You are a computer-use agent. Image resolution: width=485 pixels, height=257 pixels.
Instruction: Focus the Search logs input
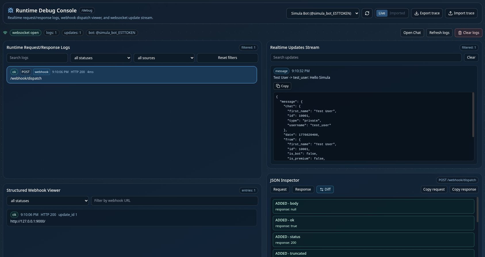click(37, 58)
